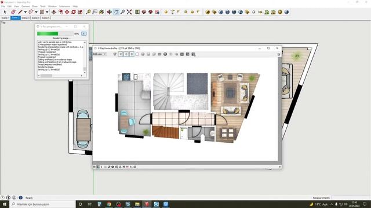This screenshot has width=371, height=208.
Task: Activate the highlighted Pan tool
Action: click(116, 12)
